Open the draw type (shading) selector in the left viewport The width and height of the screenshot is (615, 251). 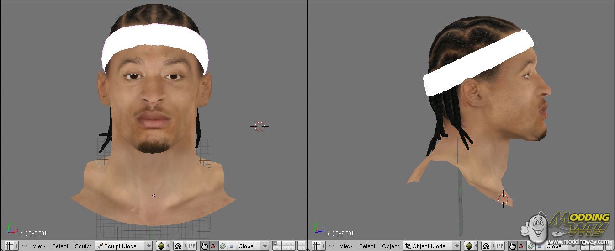pos(163,246)
